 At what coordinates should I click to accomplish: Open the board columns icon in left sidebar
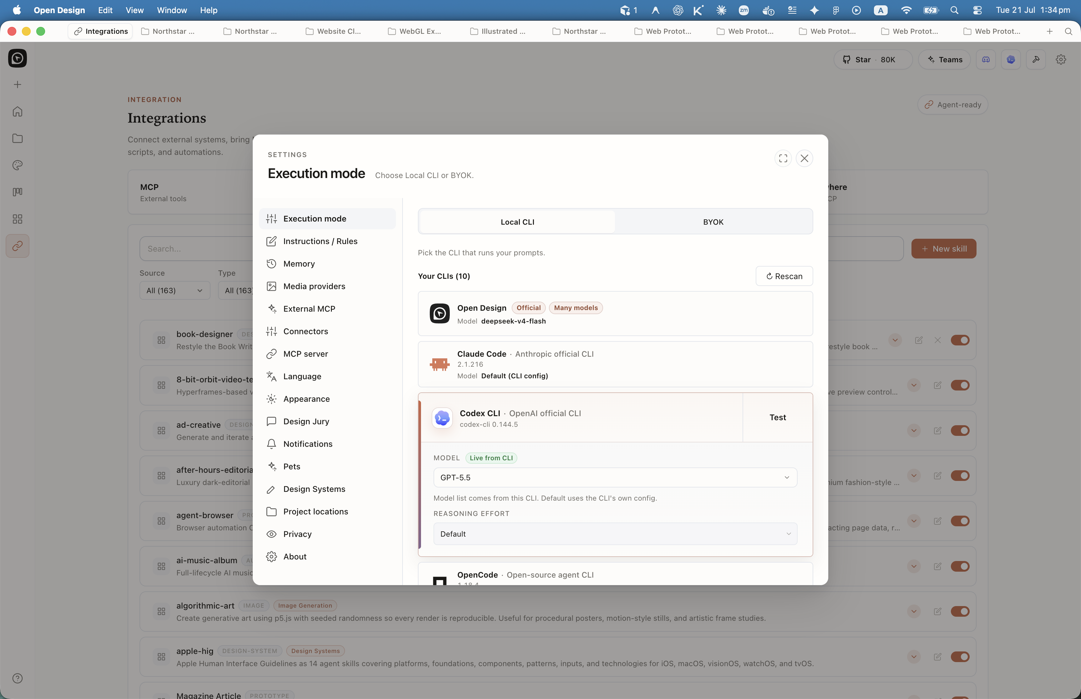click(17, 191)
